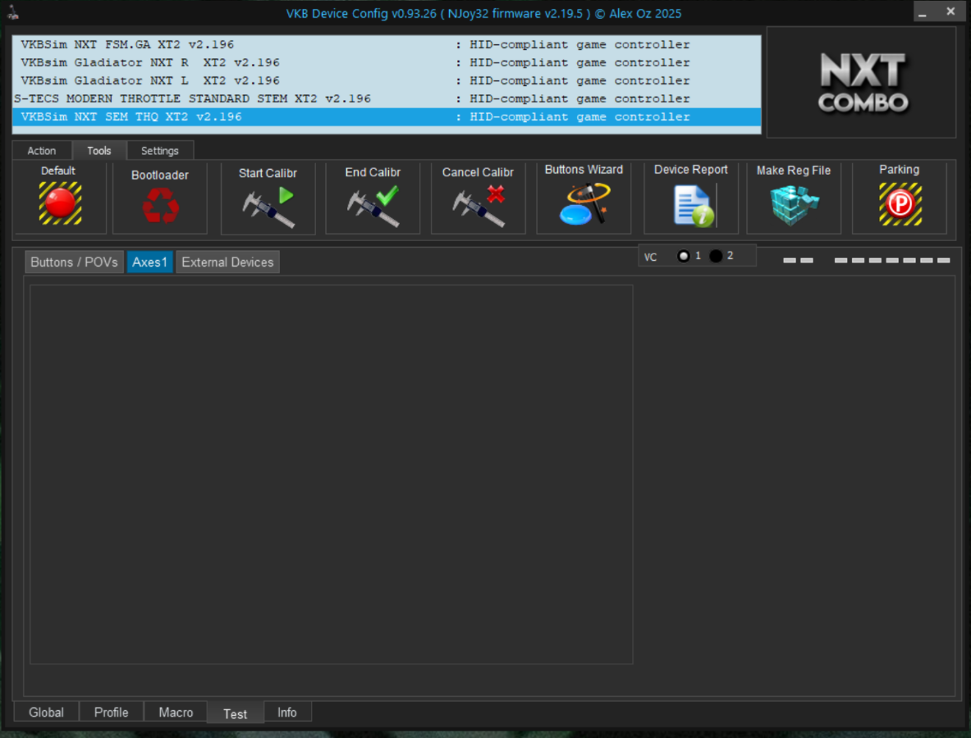Click the Default red button icon

click(x=60, y=203)
